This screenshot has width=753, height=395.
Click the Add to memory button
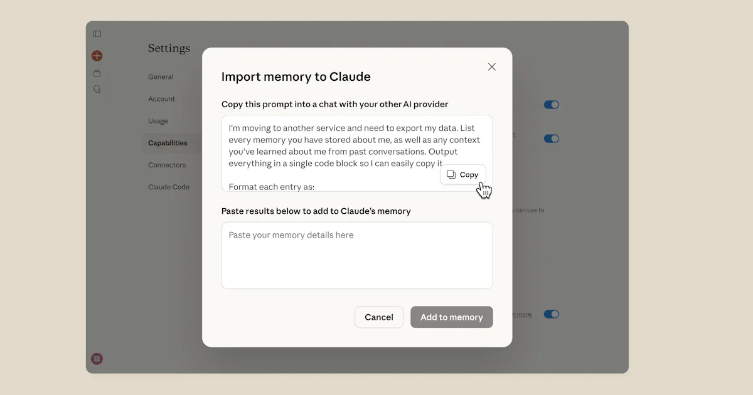(452, 317)
